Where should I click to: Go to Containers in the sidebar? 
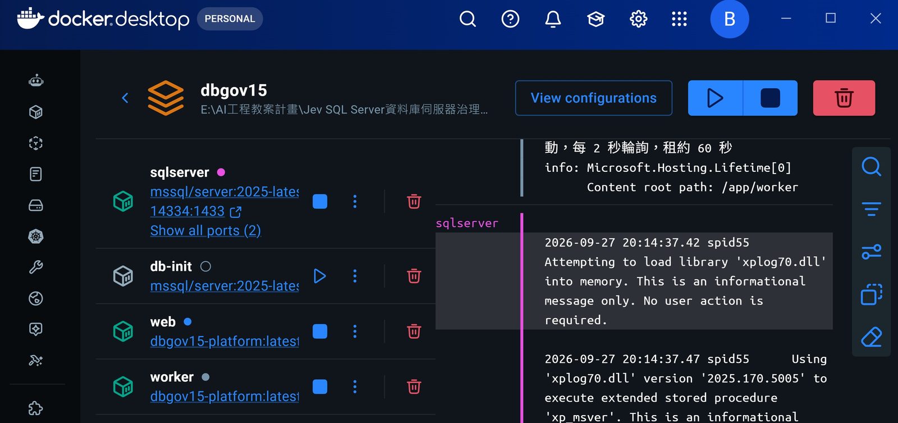point(36,112)
